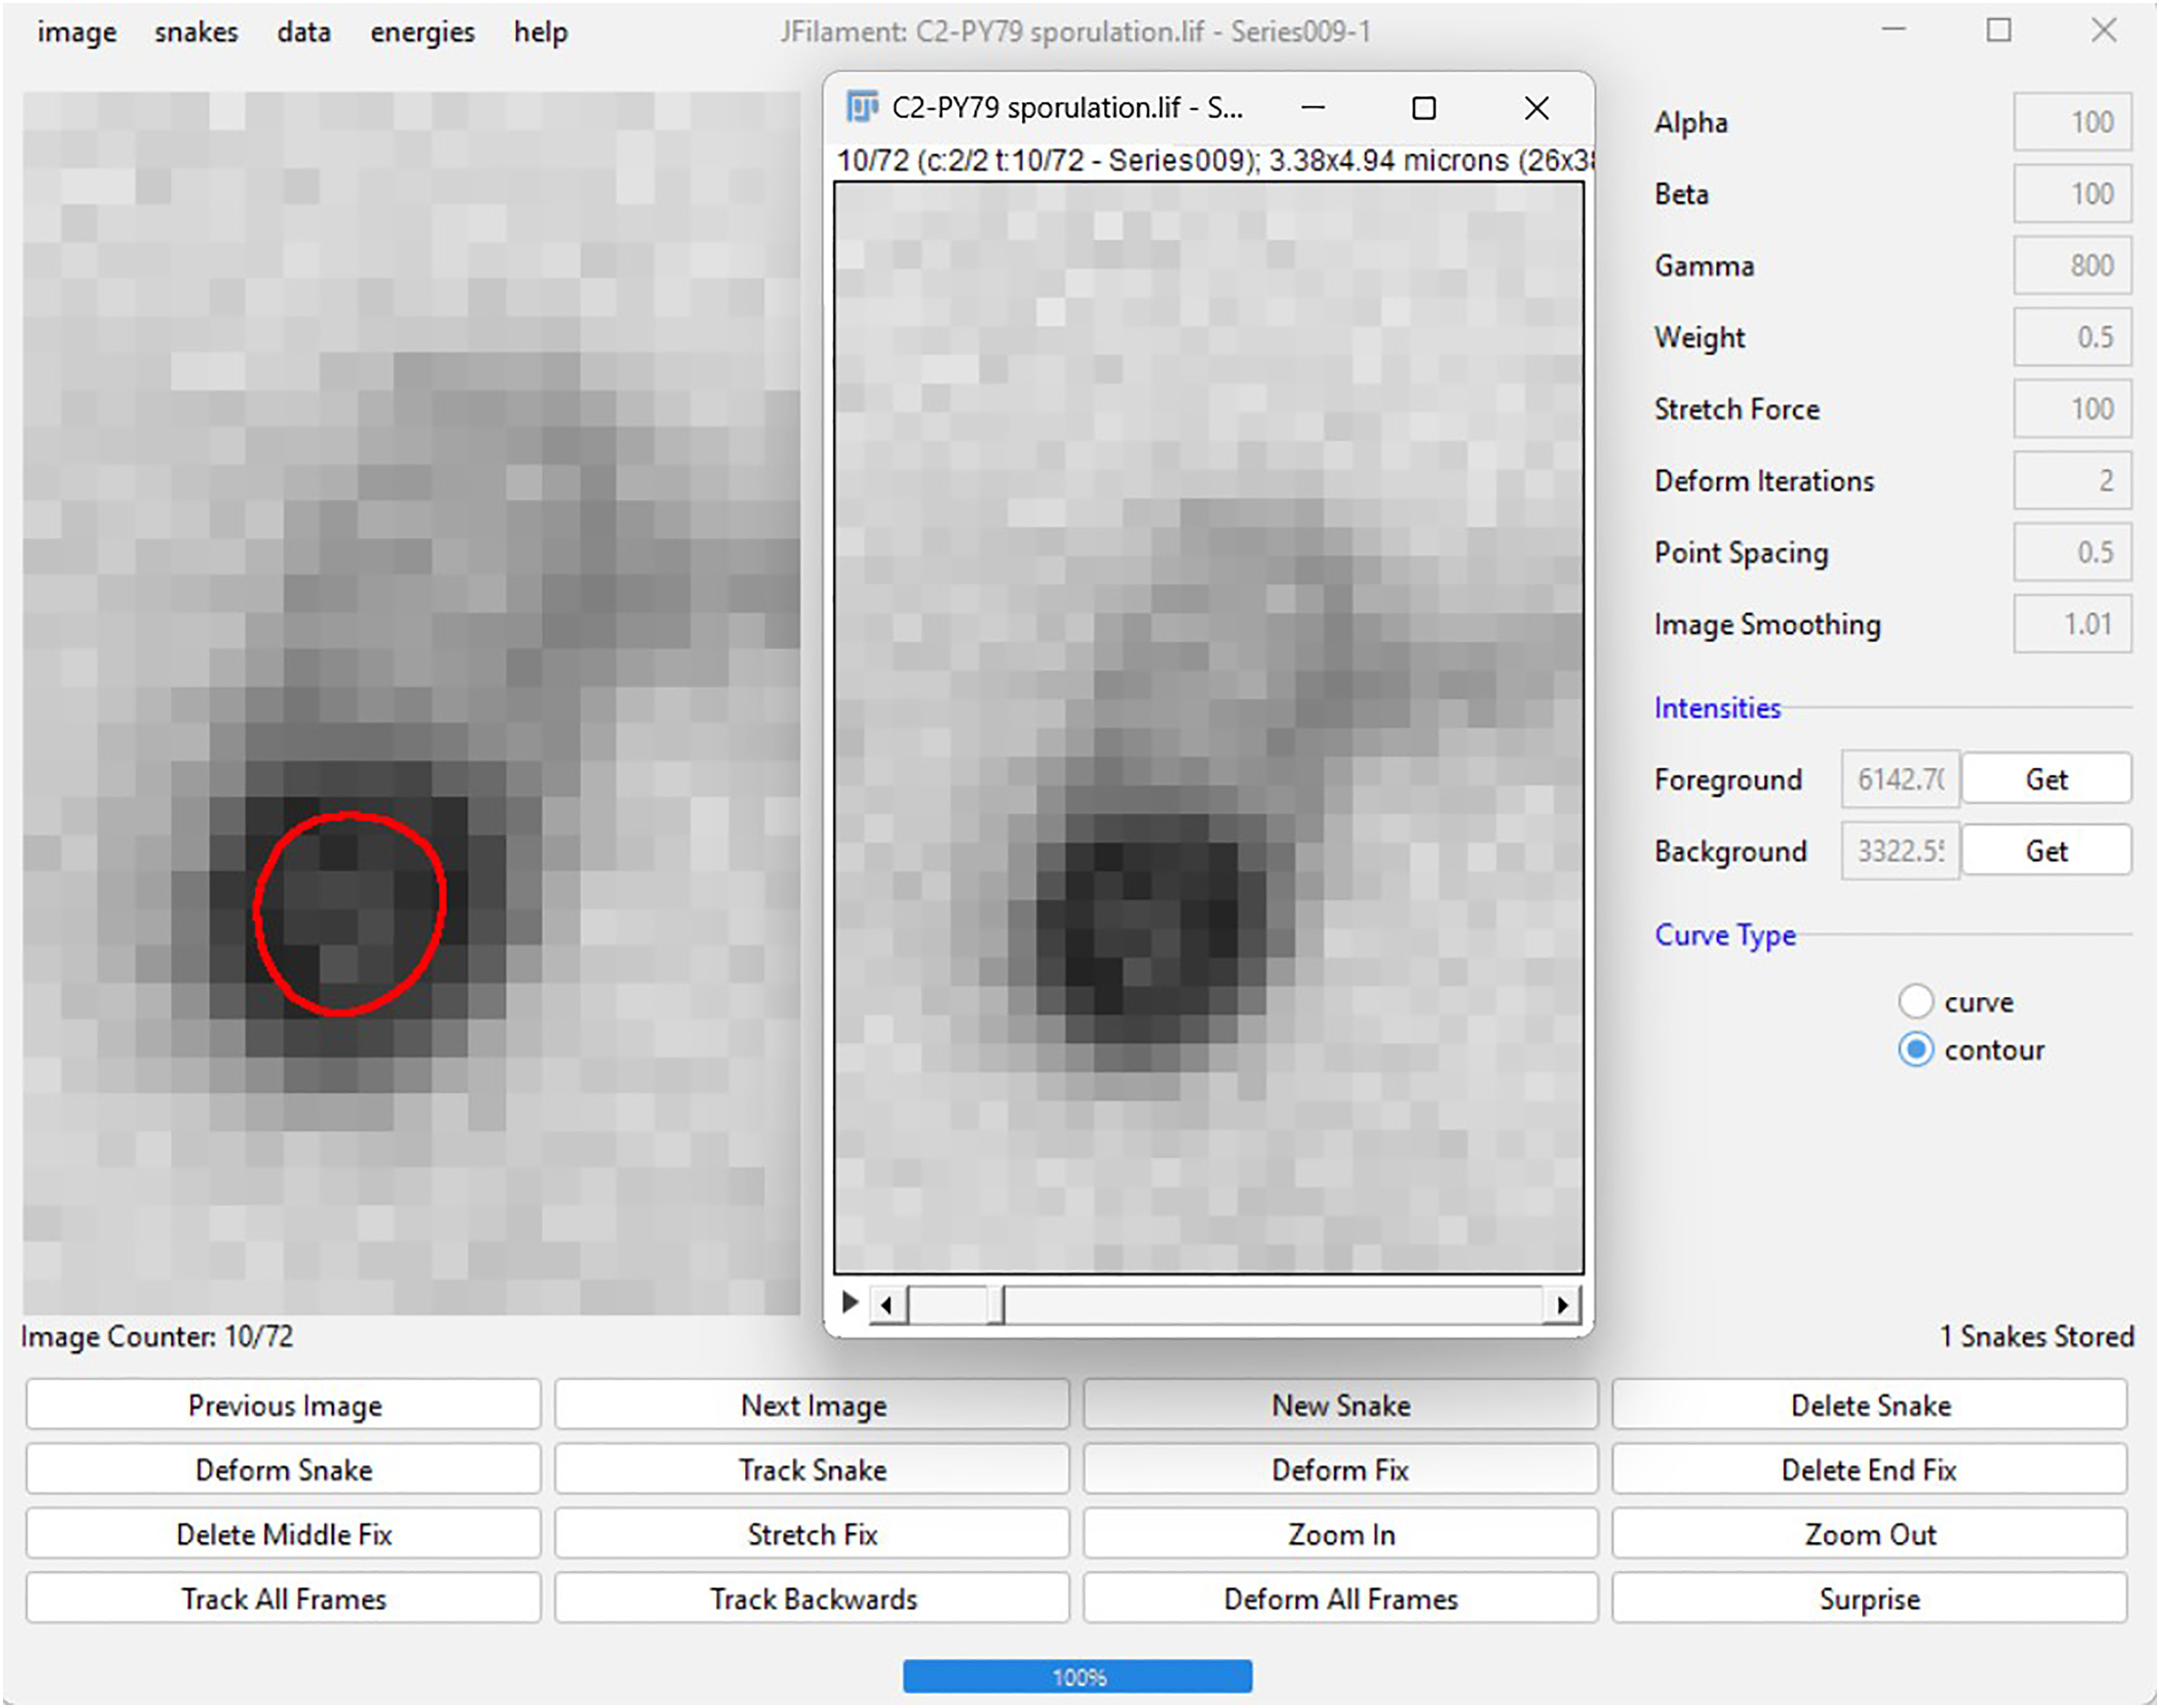Open the energies menu
The height and width of the screenshot is (1708, 2160).
(x=422, y=32)
